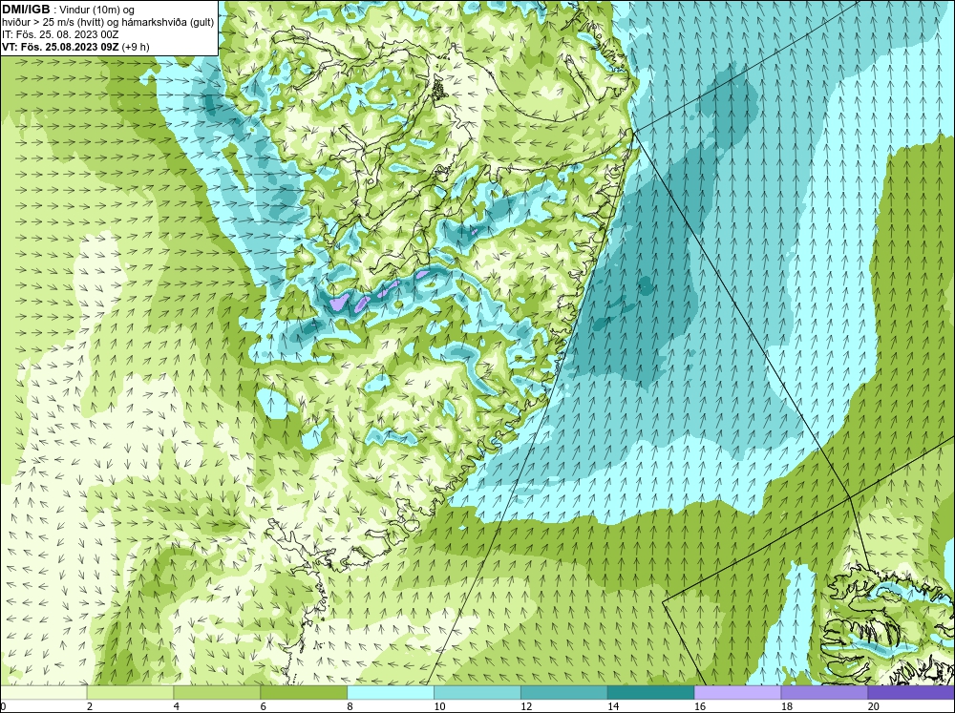Image resolution: width=955 pixels, height=713 pixels.
Task: Click the '16' label on the scale
Action: (x=700, y=706)
